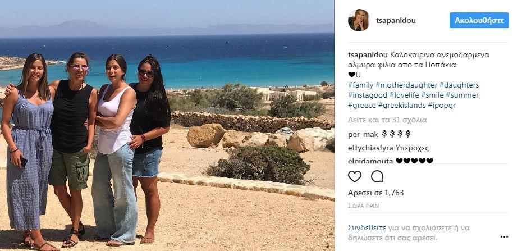Click the Ακολουθήστε follow button
The height and width of the screenshot is (251, 513).
coord(479,20)
